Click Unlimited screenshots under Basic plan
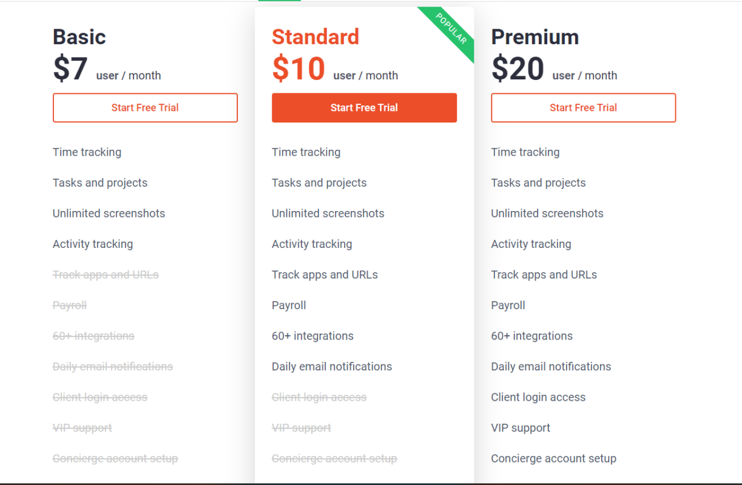This screenshot has height=485, width=742. 109,213
